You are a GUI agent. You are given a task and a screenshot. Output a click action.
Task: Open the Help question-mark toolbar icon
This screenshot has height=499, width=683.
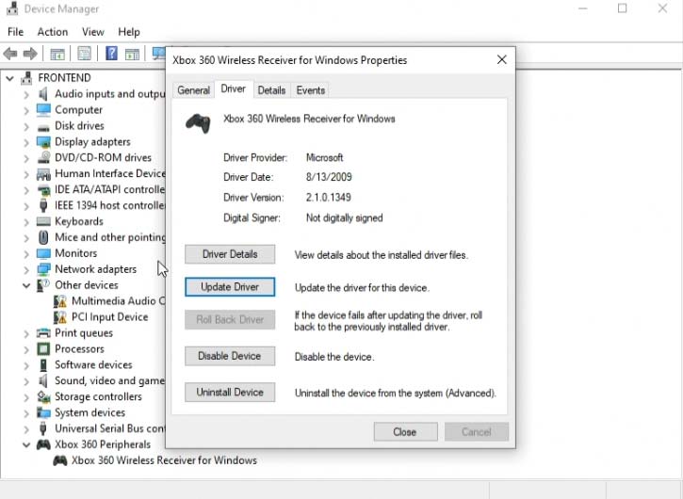(111, 54)
